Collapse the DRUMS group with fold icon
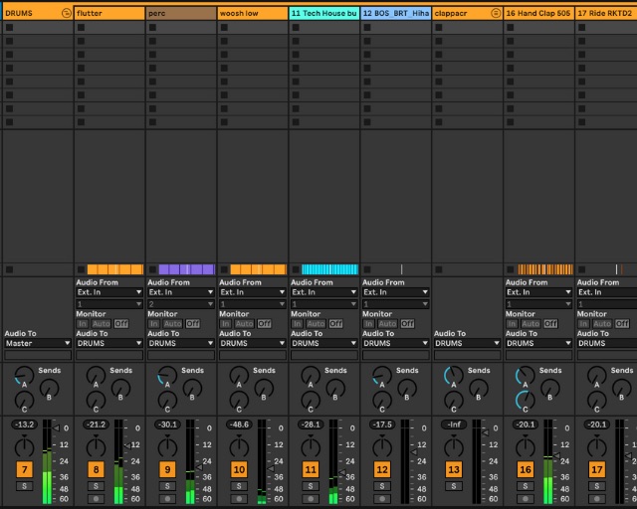Image resolution: width=637 pixels, height=509 pixels. 66,13
